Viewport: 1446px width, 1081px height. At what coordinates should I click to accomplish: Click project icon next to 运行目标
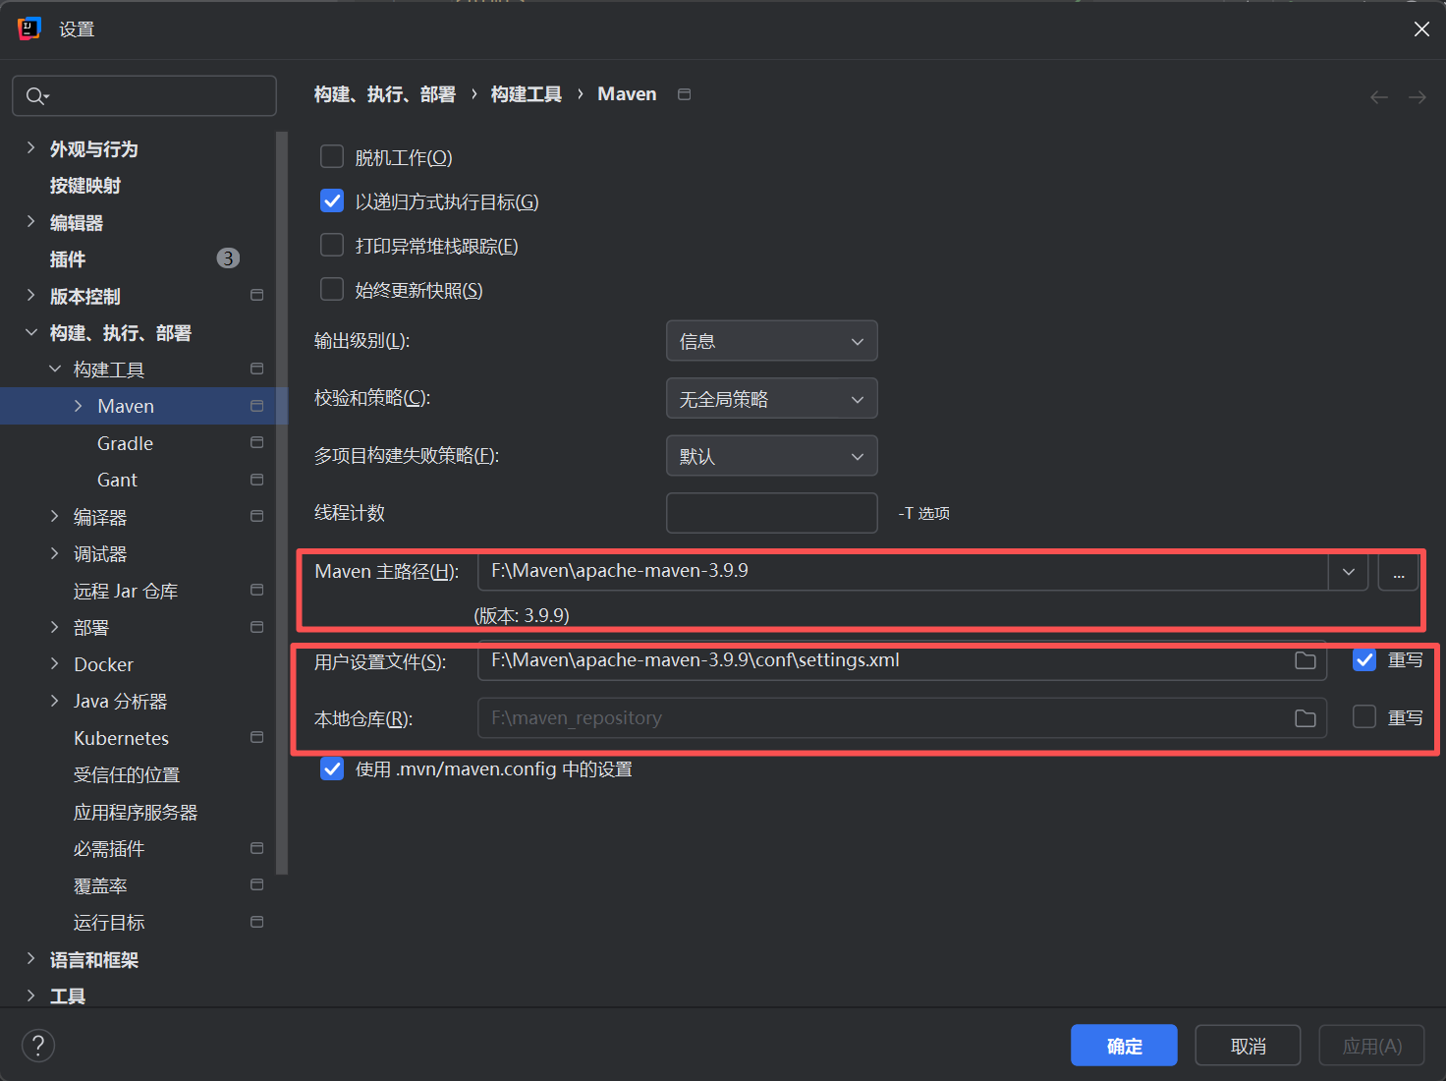pyautogui.click(x=257, y=922)
